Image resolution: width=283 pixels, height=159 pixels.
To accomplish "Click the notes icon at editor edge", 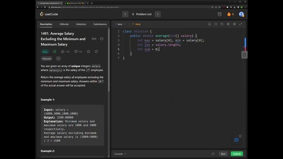I will click(x=245, y=55).
